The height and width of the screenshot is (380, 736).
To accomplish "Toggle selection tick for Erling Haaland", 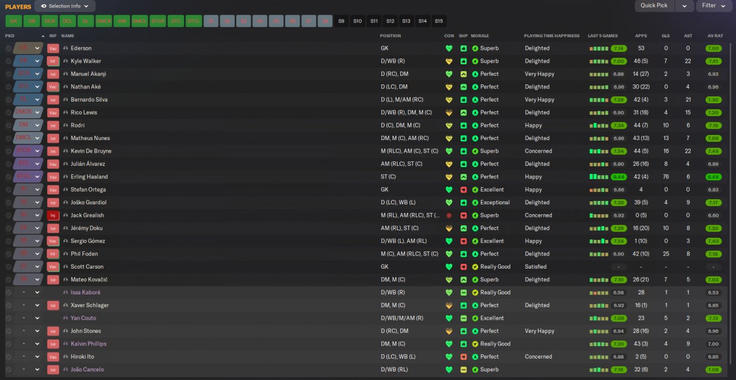I will [8, 177].
